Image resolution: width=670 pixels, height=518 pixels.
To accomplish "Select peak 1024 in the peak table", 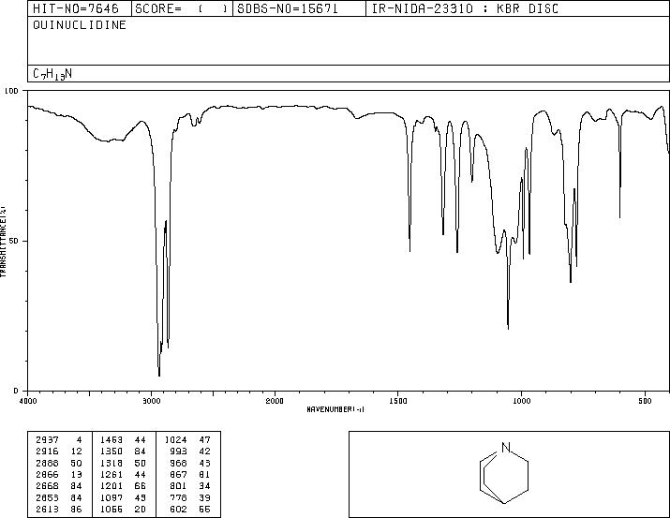I will click(x=175, y=439).
